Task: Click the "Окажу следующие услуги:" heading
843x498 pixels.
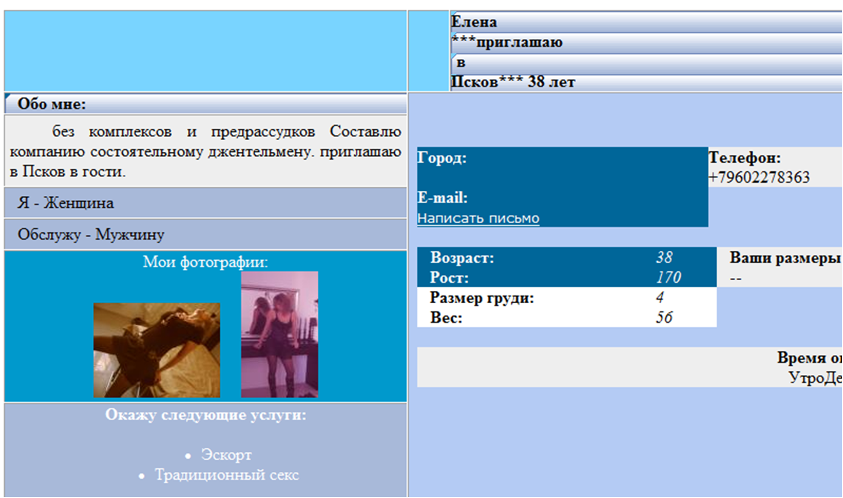Action: [x=206, y=415]
